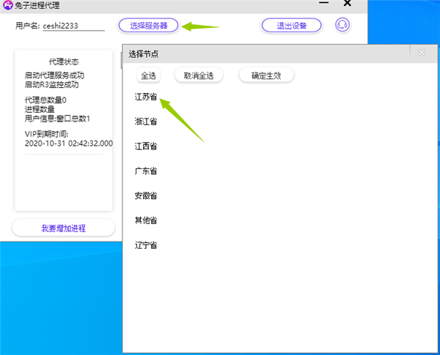Click 取消全选 to deselect all nodes

(198, 75)
